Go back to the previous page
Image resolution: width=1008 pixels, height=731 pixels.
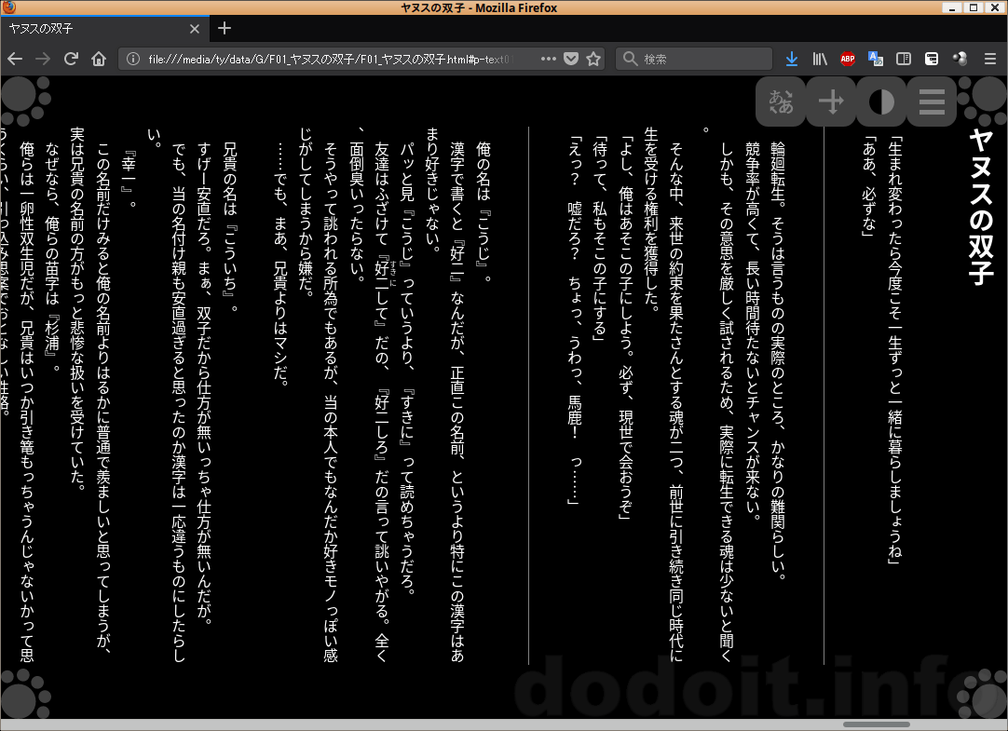(15, 59)
